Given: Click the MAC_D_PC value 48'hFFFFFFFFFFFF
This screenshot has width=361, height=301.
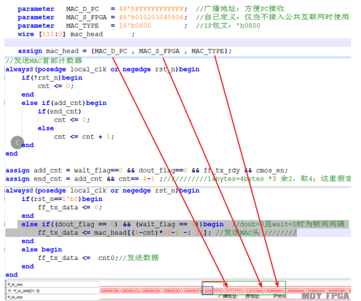Looking at the screenshot, I should pyautogui.click(x=153, y=9).
